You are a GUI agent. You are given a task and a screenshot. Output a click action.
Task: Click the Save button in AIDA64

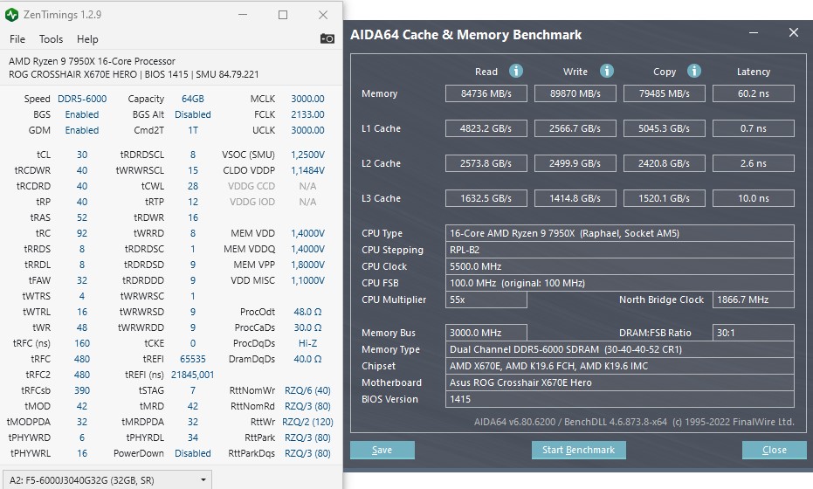382,450
